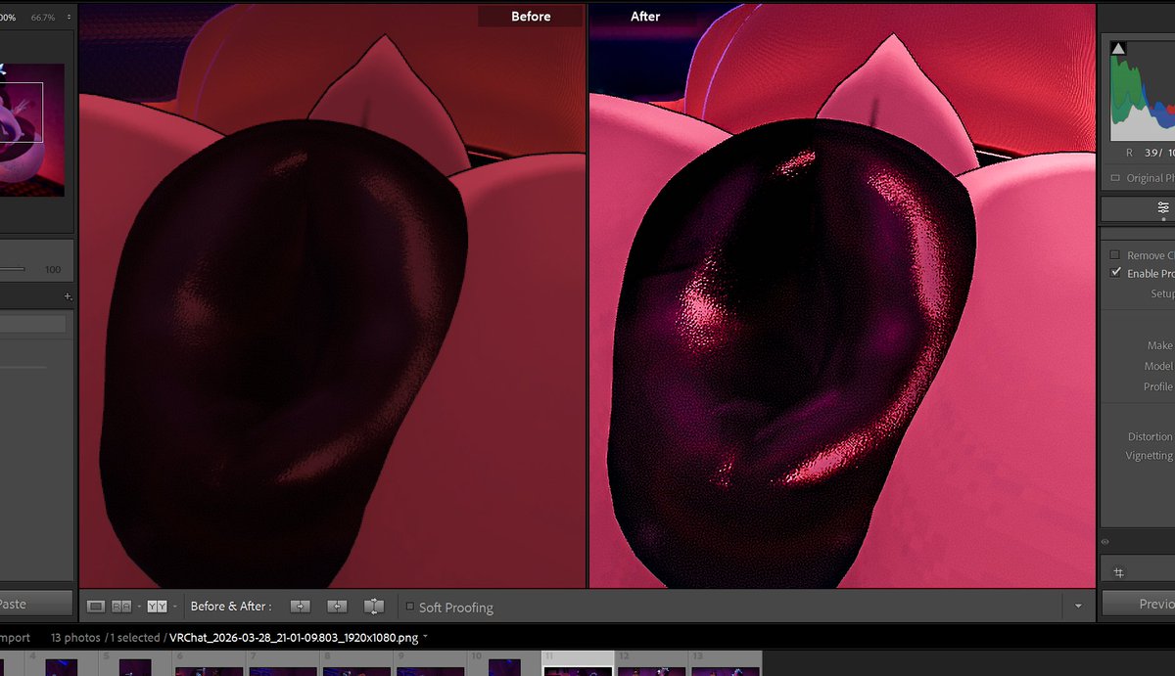Click the lens 'Model' label
1175x676 pixels.
point(1158,366)
